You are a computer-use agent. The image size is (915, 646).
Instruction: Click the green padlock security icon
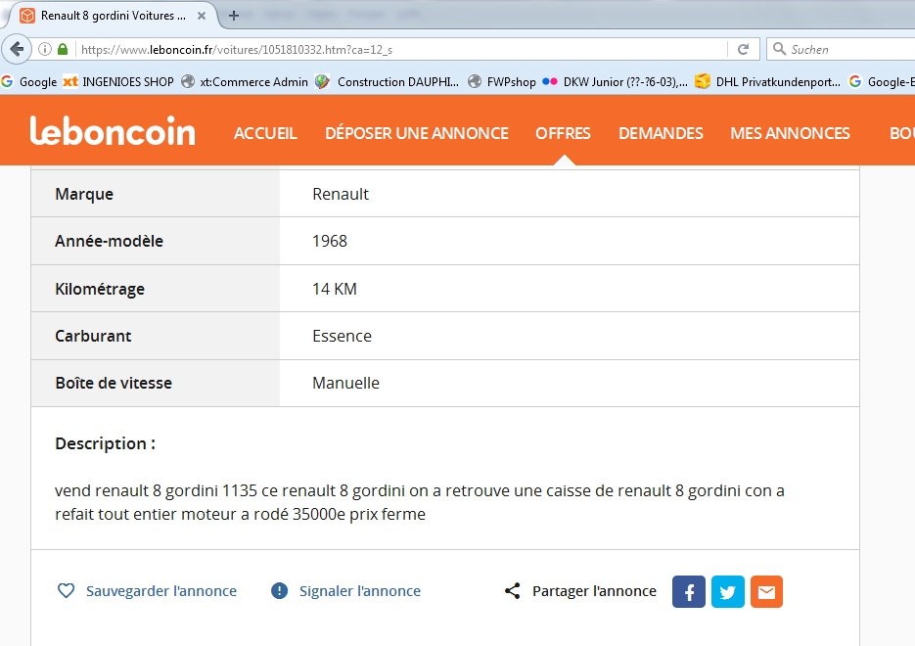coord(63,49)
